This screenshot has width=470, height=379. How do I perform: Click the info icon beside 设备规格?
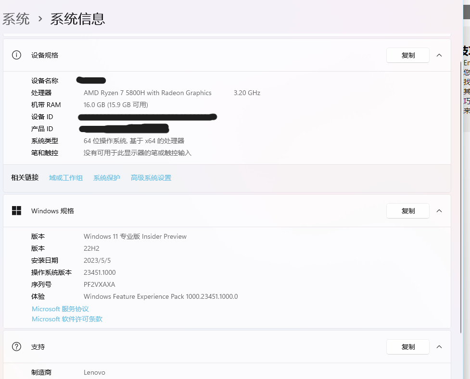pyautogui.click(x=16, y=55)
